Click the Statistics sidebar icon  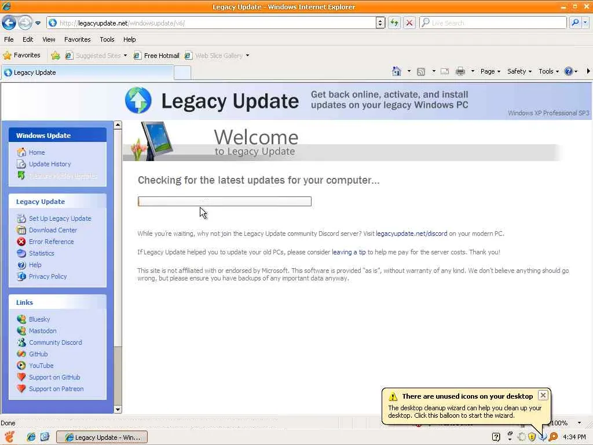[21, 253]
